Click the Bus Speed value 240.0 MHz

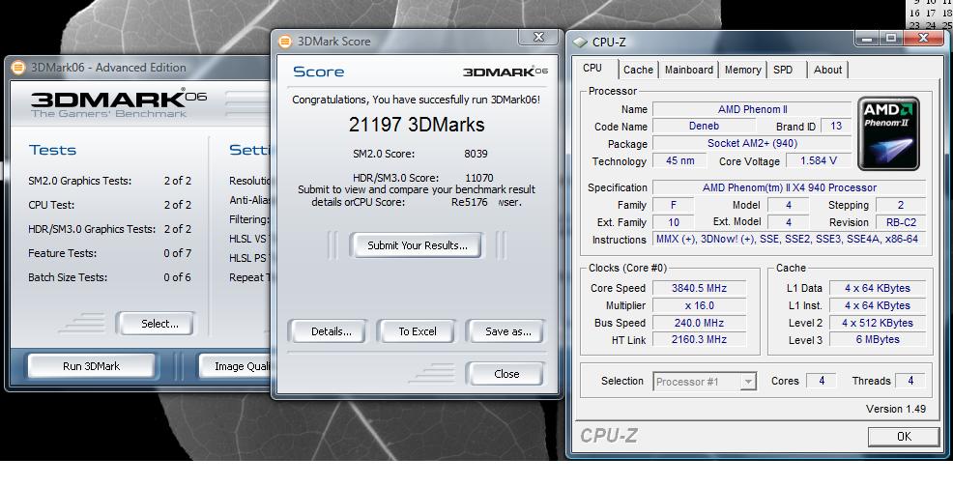(699, 323)
